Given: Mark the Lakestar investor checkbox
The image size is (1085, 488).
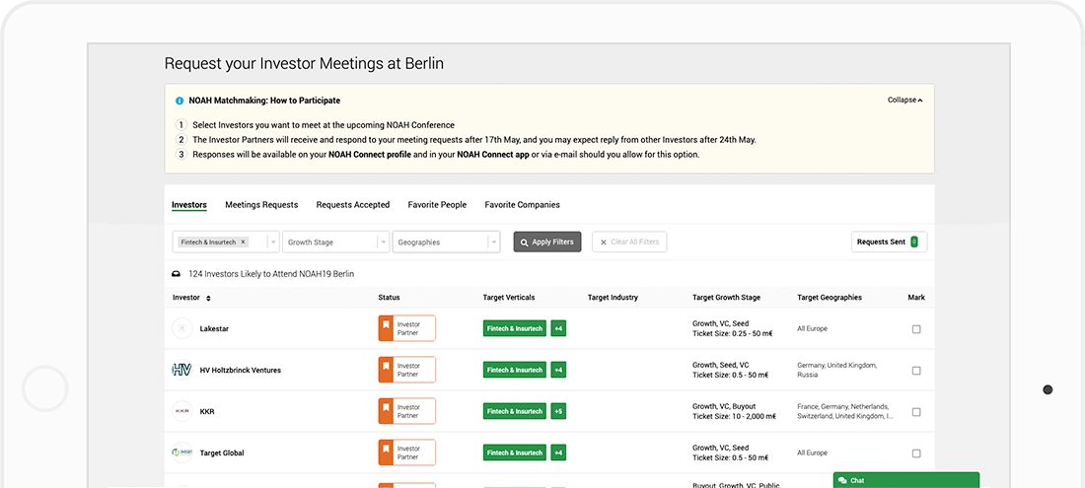Looking at the screenshot, I should 916,329.
